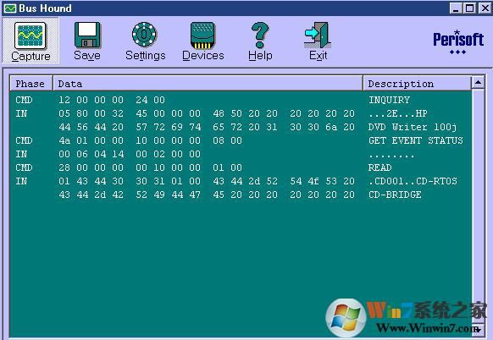Image resolution: width=493 pixels, height=340 pixels.
Task: Open Help with the question mark icon
Action: (x=260, y=41)
